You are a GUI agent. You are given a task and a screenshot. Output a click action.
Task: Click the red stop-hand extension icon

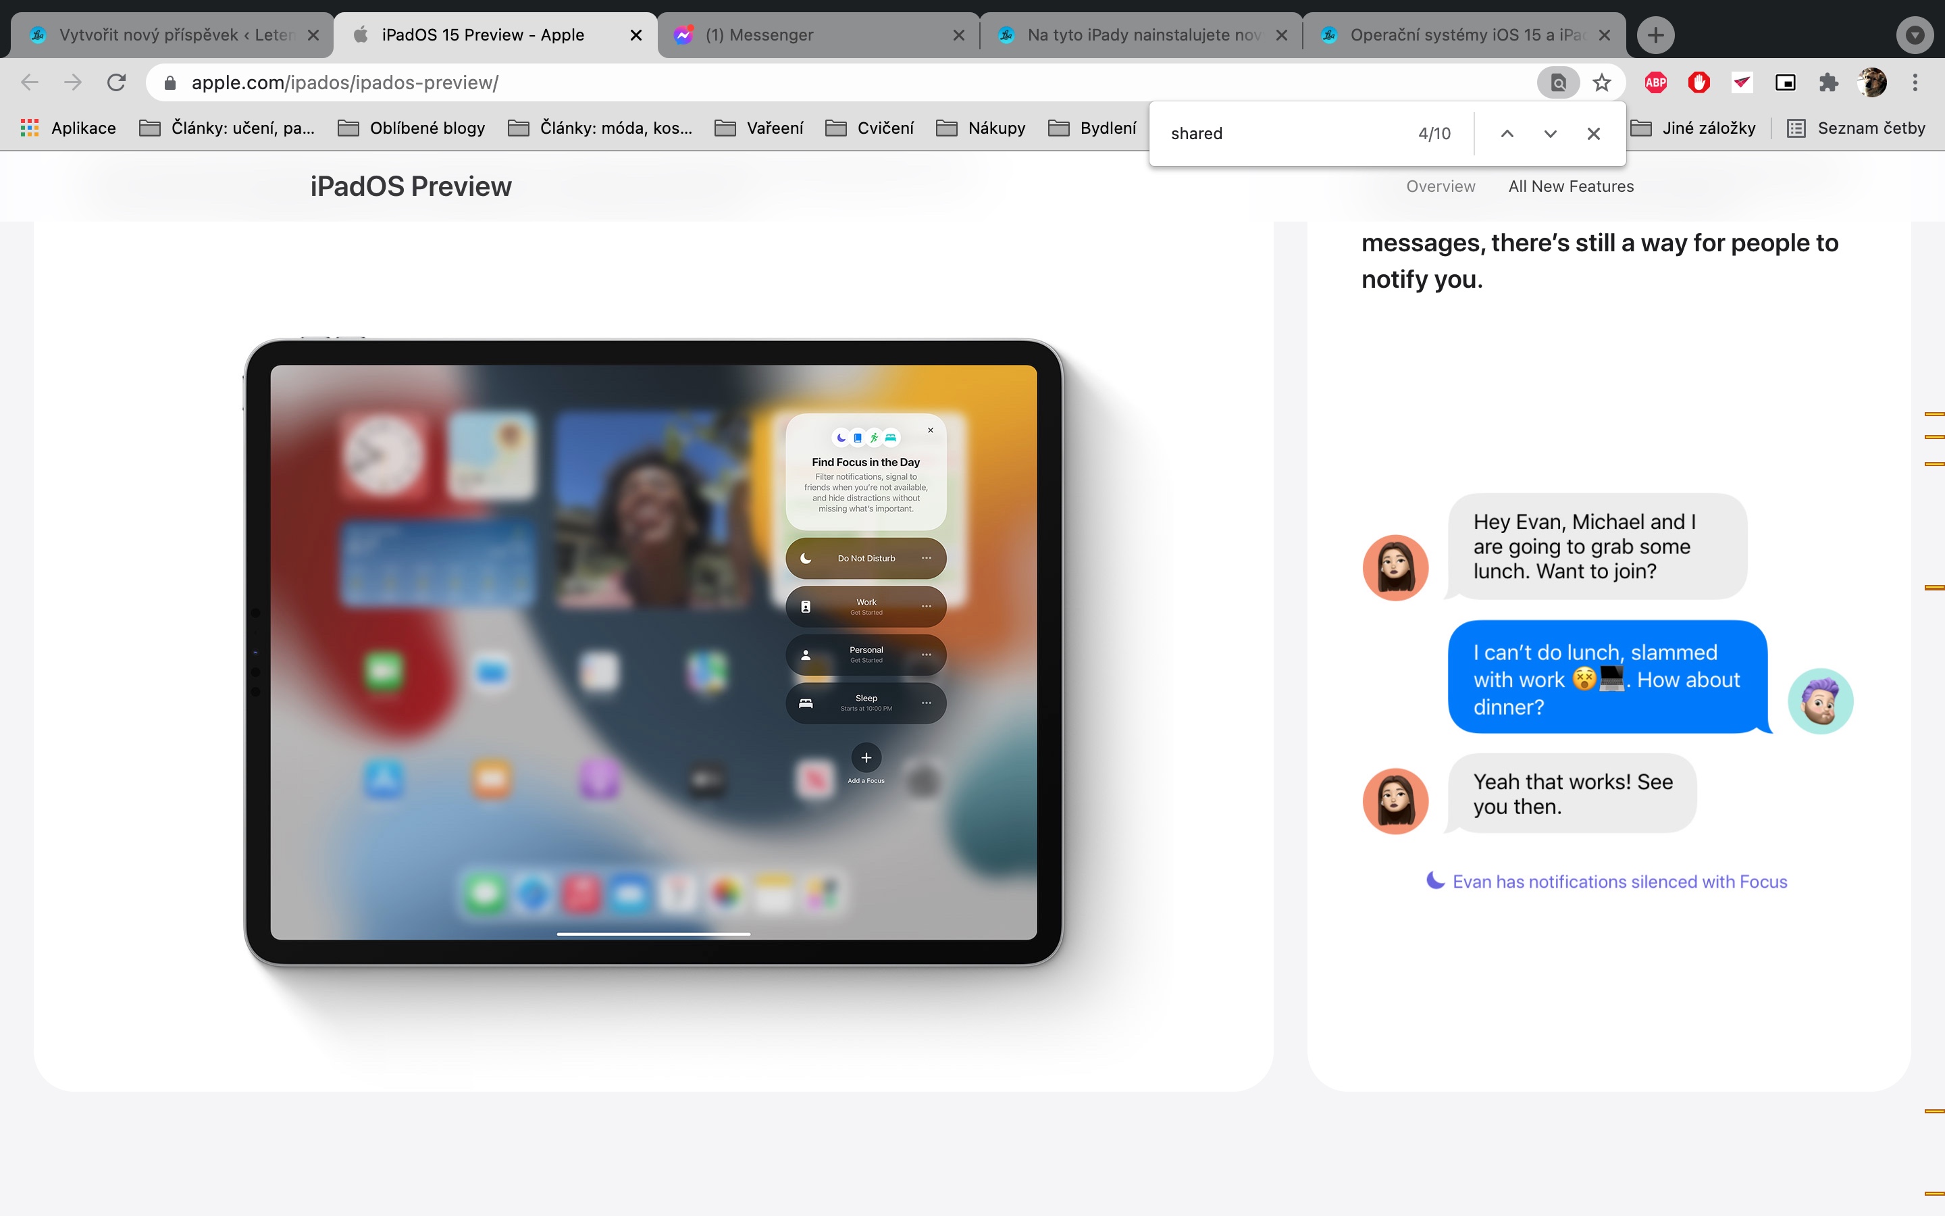click(x=1698, y=83)
